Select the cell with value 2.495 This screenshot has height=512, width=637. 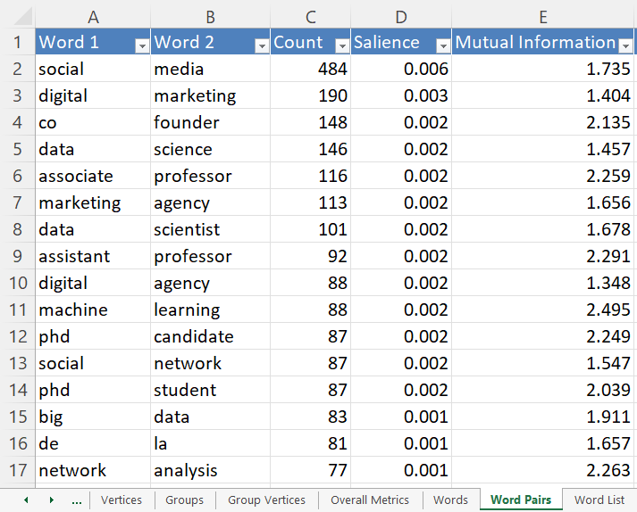click(543, 310)
